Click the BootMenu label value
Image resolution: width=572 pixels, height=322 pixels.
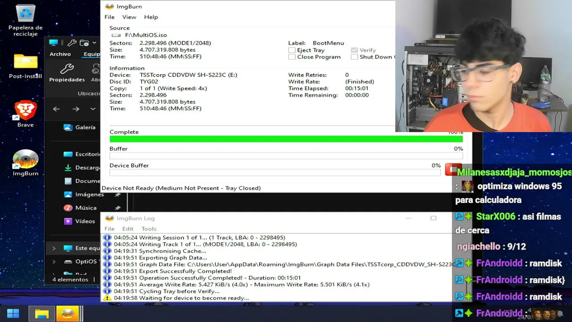(x=328, y=43)
